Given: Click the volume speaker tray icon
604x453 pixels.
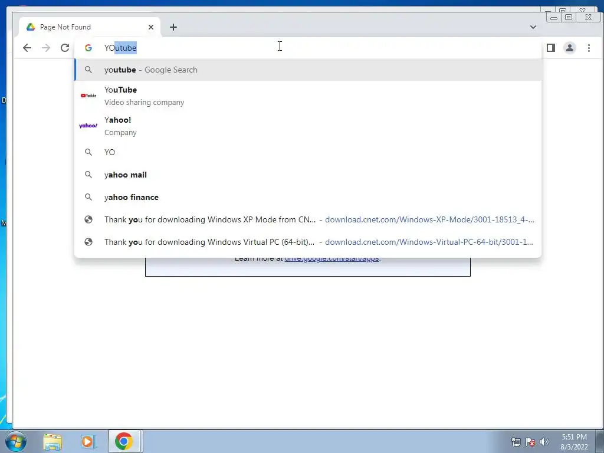Looking at the screenshot, I should pyautogui.click(x=544, y=442).
